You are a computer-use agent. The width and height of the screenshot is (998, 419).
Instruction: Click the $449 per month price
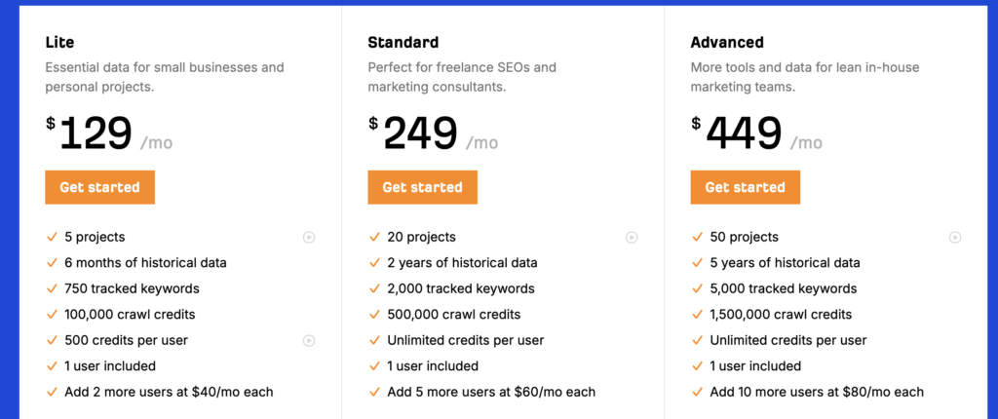756,134
